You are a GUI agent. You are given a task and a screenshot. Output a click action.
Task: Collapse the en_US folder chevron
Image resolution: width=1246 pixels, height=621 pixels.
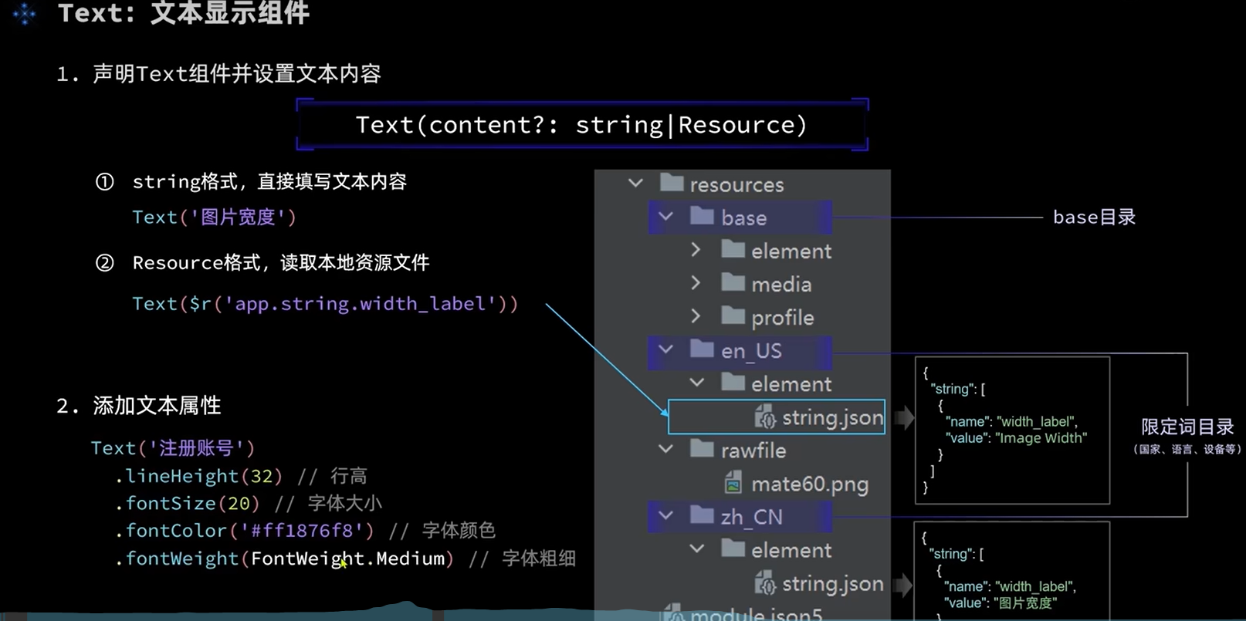[665, 349]
